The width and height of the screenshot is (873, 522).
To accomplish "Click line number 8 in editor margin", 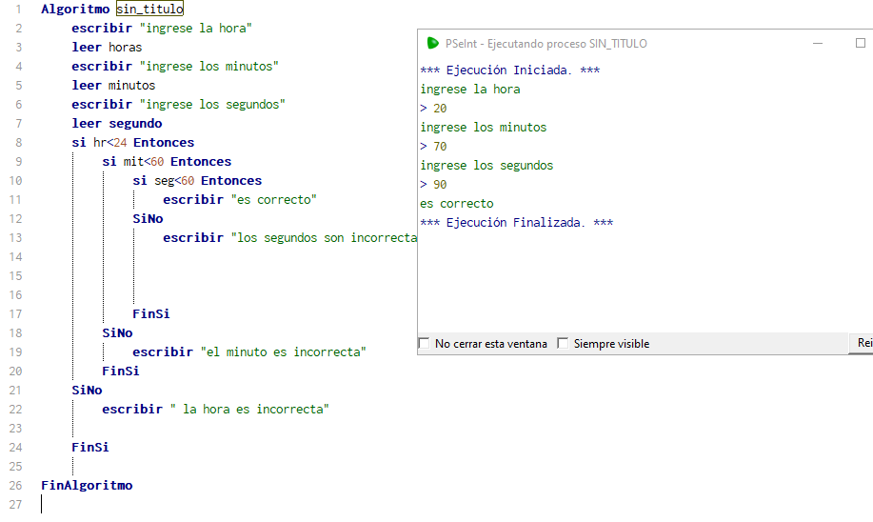I will click(17, 142).
